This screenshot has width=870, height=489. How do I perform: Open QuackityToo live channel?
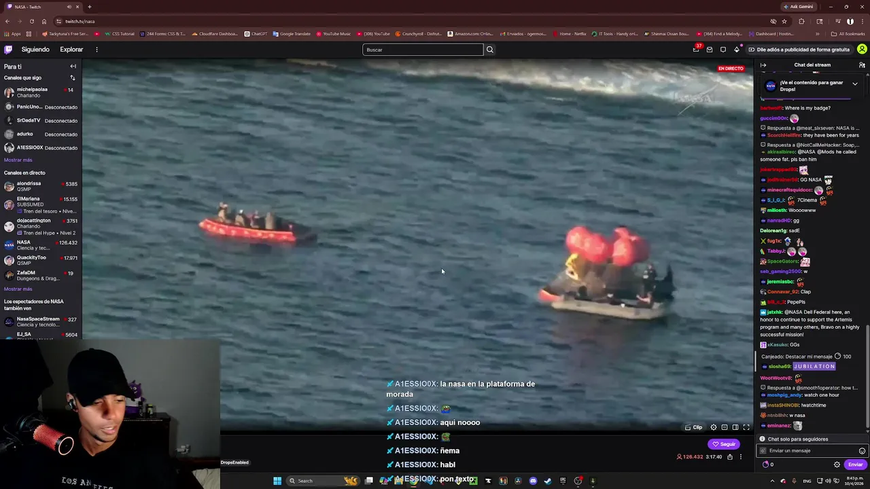click(41, 260)
